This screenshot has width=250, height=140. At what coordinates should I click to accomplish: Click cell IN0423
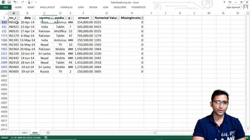tap(14, 27)
